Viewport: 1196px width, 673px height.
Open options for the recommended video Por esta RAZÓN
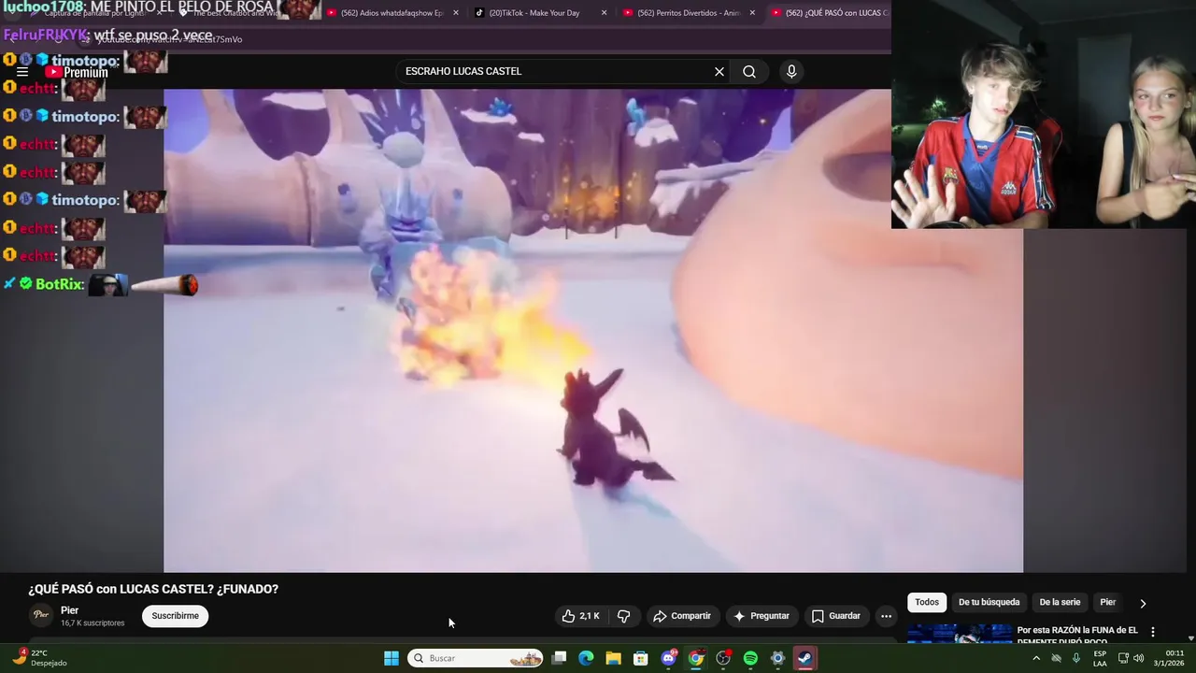click(x=1153, y=632)
